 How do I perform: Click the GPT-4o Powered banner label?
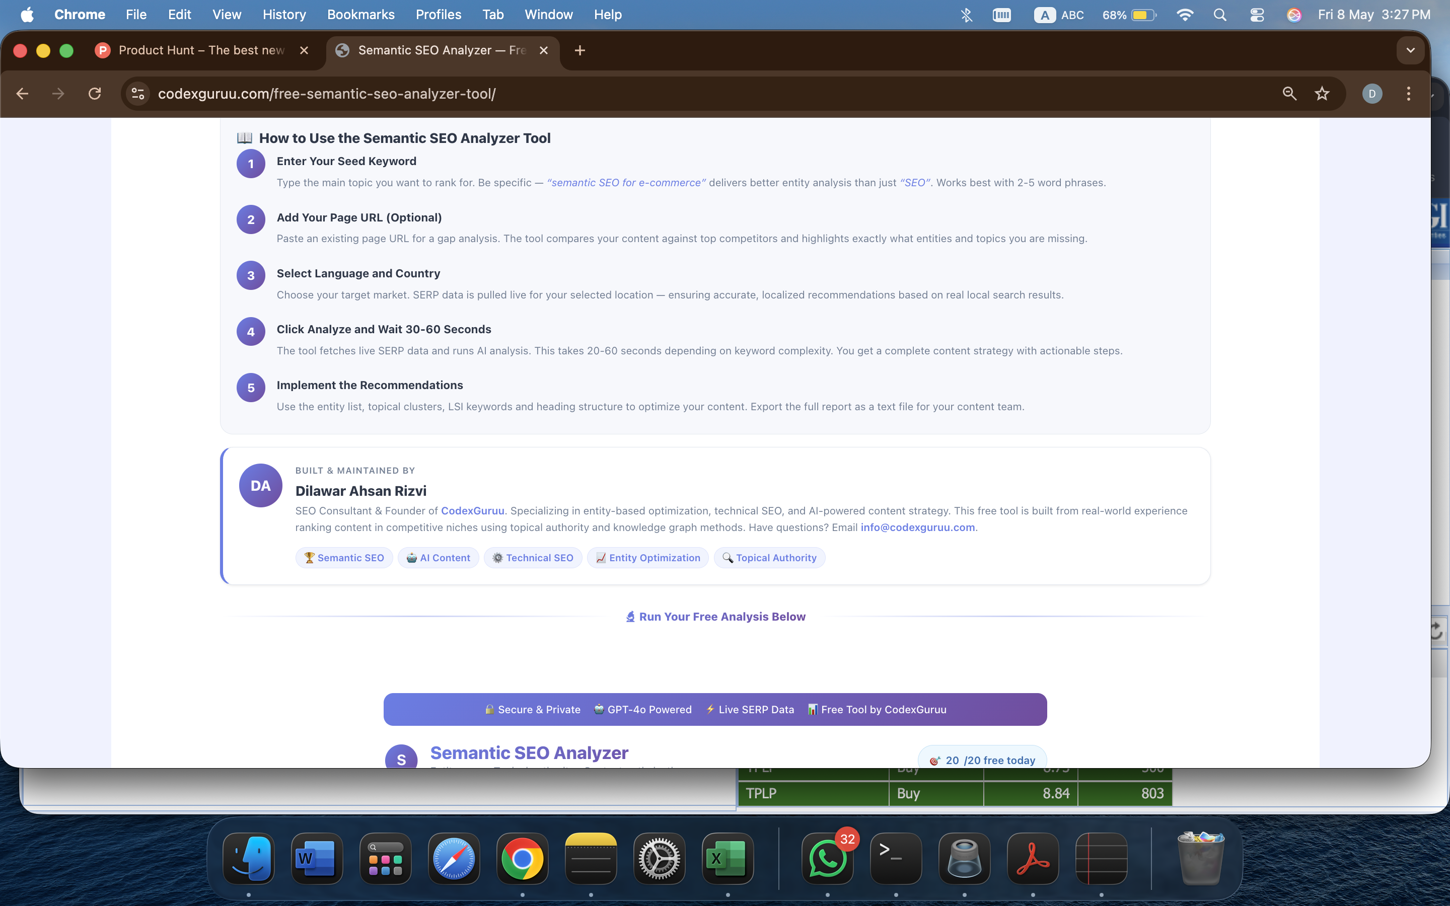642,710
